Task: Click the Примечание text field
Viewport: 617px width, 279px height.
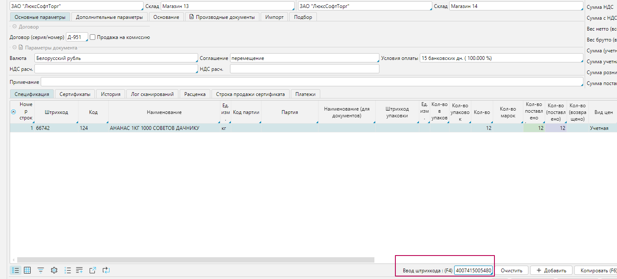Action: tap(311, 82)
